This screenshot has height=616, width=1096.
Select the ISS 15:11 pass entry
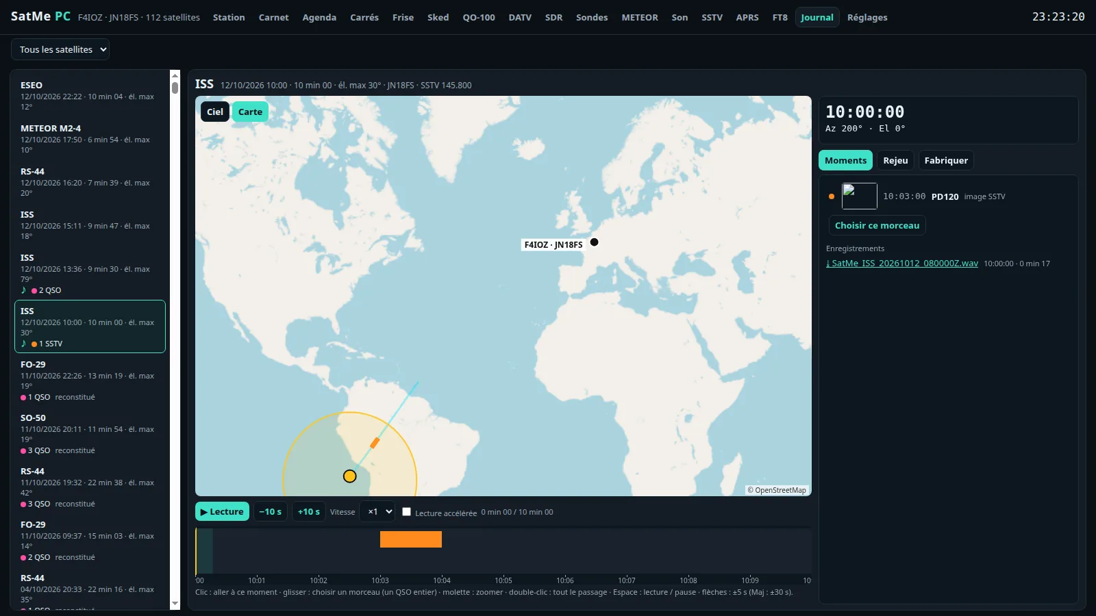pos(90,225)
